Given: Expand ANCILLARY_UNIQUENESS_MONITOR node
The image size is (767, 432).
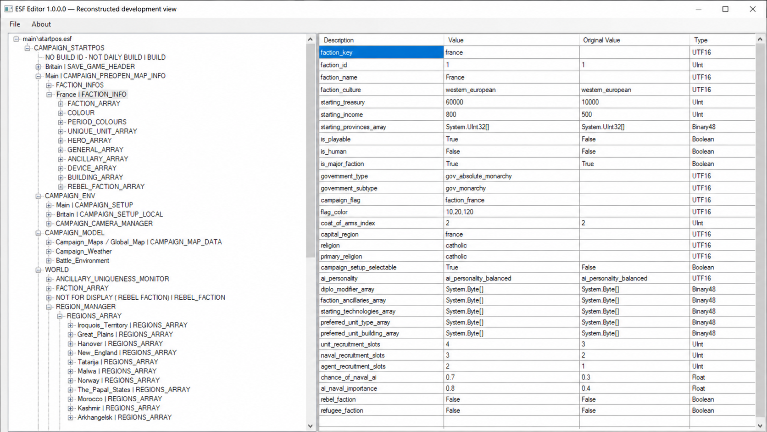Looking at the screenshot, I should (x=49, y=279).
